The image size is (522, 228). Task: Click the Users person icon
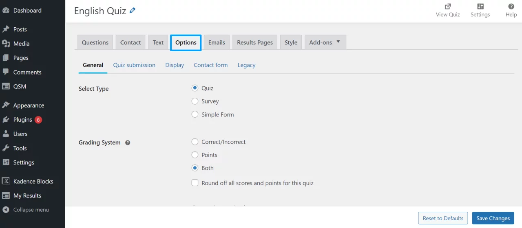tap(6, 134)
